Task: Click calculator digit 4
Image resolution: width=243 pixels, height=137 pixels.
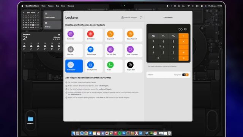Action: point(153,47)
